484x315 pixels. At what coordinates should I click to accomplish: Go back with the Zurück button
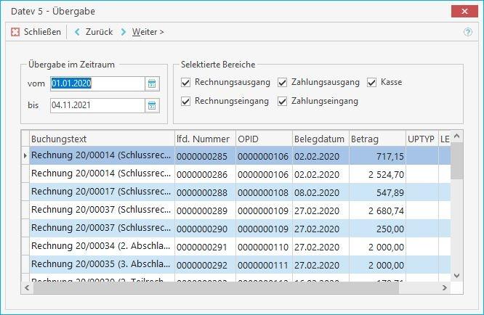pos(94,32)
